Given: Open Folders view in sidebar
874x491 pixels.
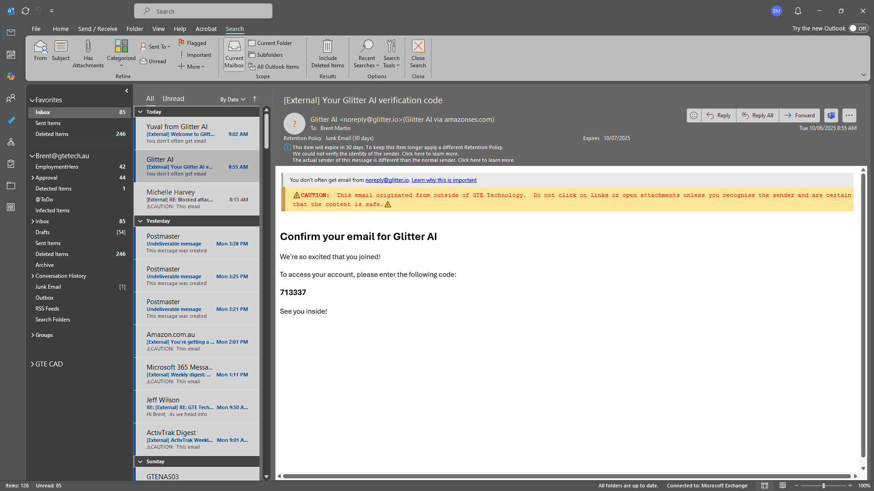Looking at the screenshot, I should coord(11,185).
